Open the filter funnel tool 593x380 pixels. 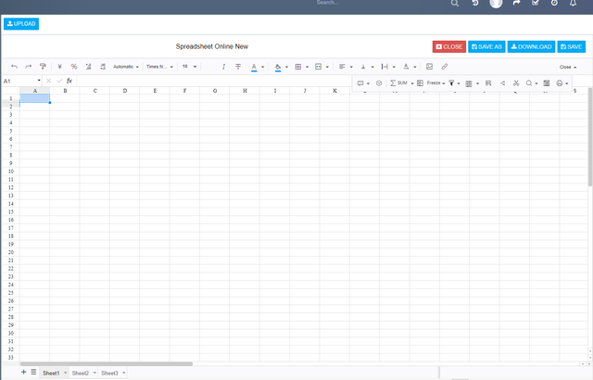coord(451,82)
